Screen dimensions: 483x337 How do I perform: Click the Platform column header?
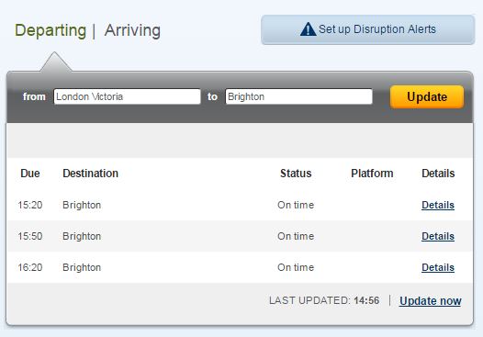(372, 174)
